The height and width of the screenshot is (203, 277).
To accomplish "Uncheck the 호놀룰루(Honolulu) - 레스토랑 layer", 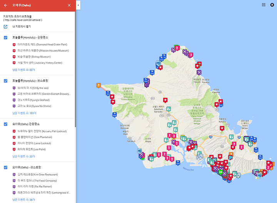I will (x=6, y=81).
